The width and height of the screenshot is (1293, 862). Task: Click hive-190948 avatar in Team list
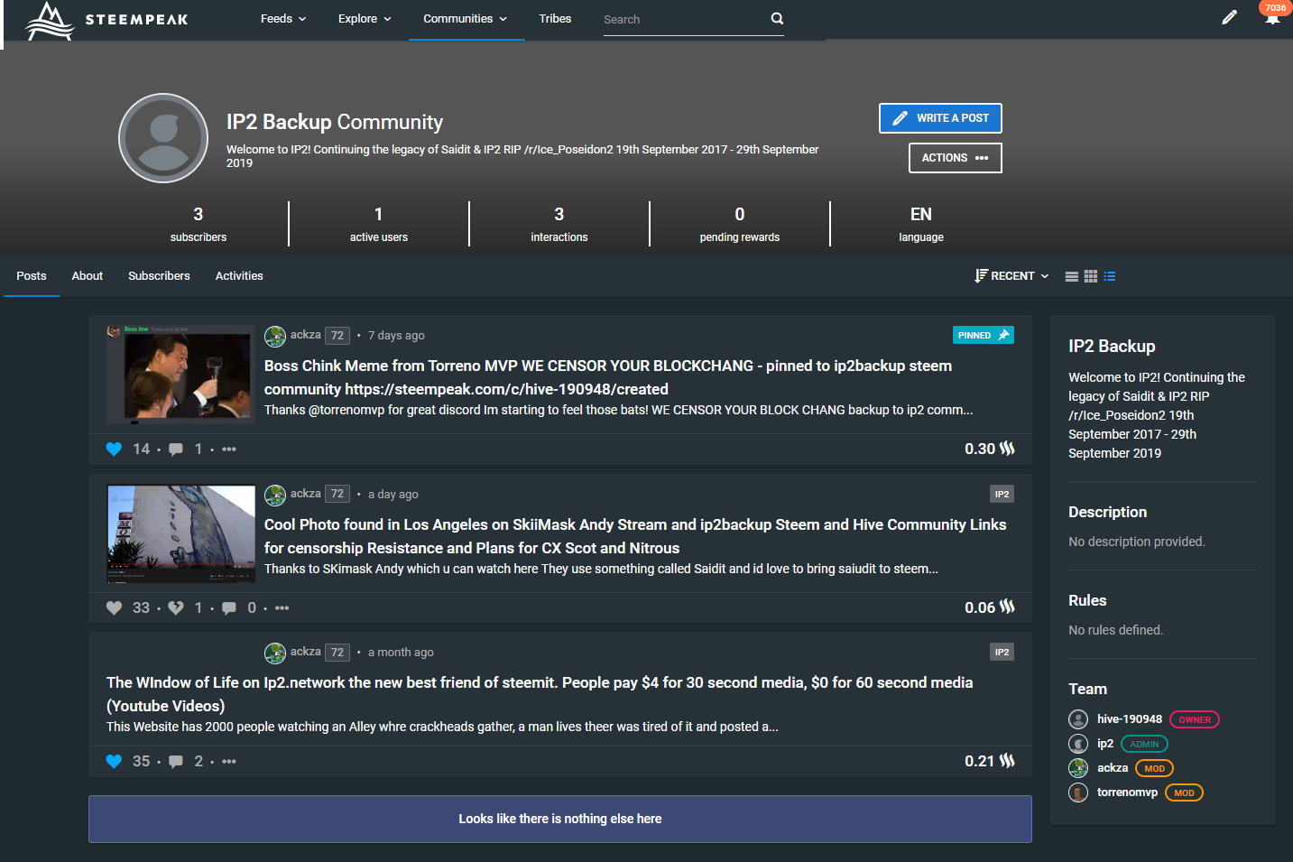point(1078,719)
